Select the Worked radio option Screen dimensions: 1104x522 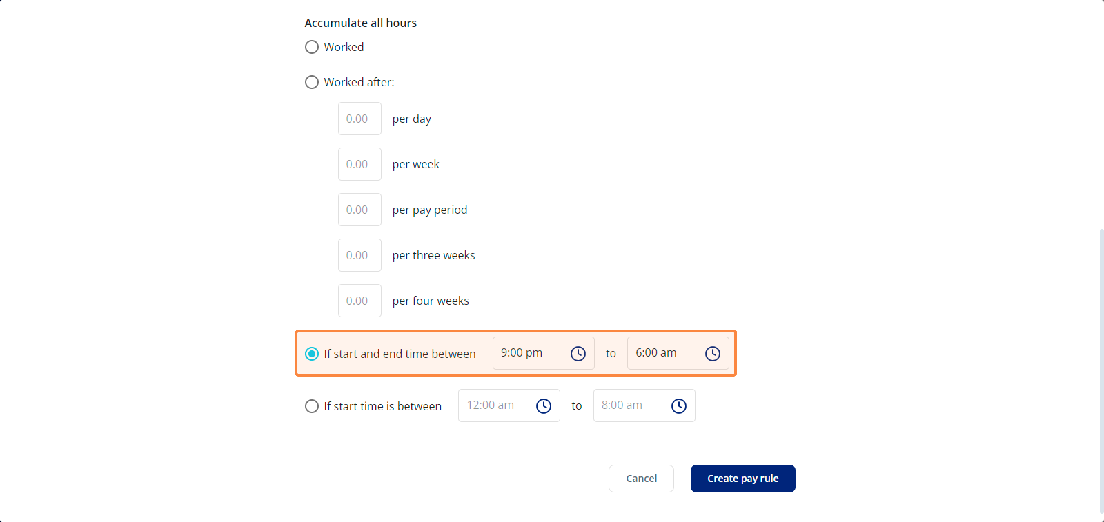(x=312, y=47)
